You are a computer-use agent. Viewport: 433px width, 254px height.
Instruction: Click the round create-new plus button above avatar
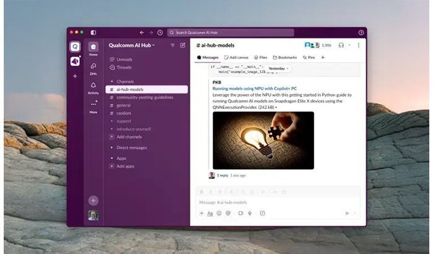93,201
